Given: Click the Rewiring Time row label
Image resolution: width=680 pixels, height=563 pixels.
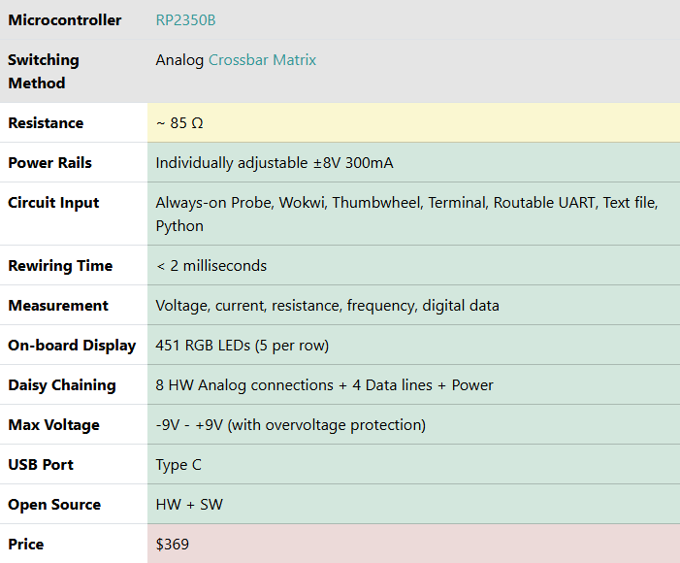Looking at the screenshot, I should [60, 266].
